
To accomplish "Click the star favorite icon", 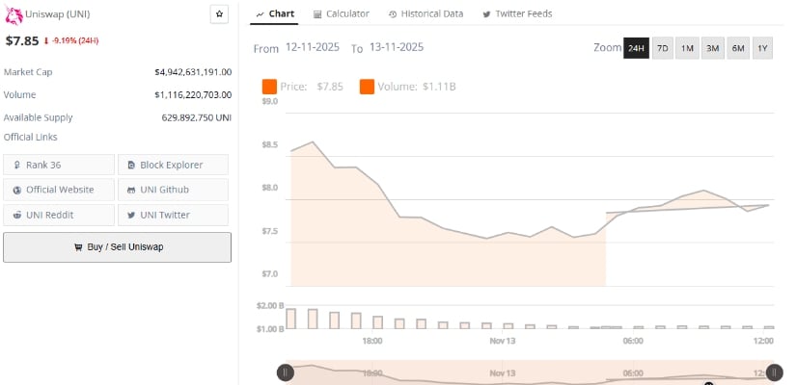I will 220,14.
